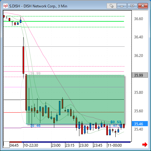
Task: Select the solid pink horizontal line
Action: [x=64, y=71]
